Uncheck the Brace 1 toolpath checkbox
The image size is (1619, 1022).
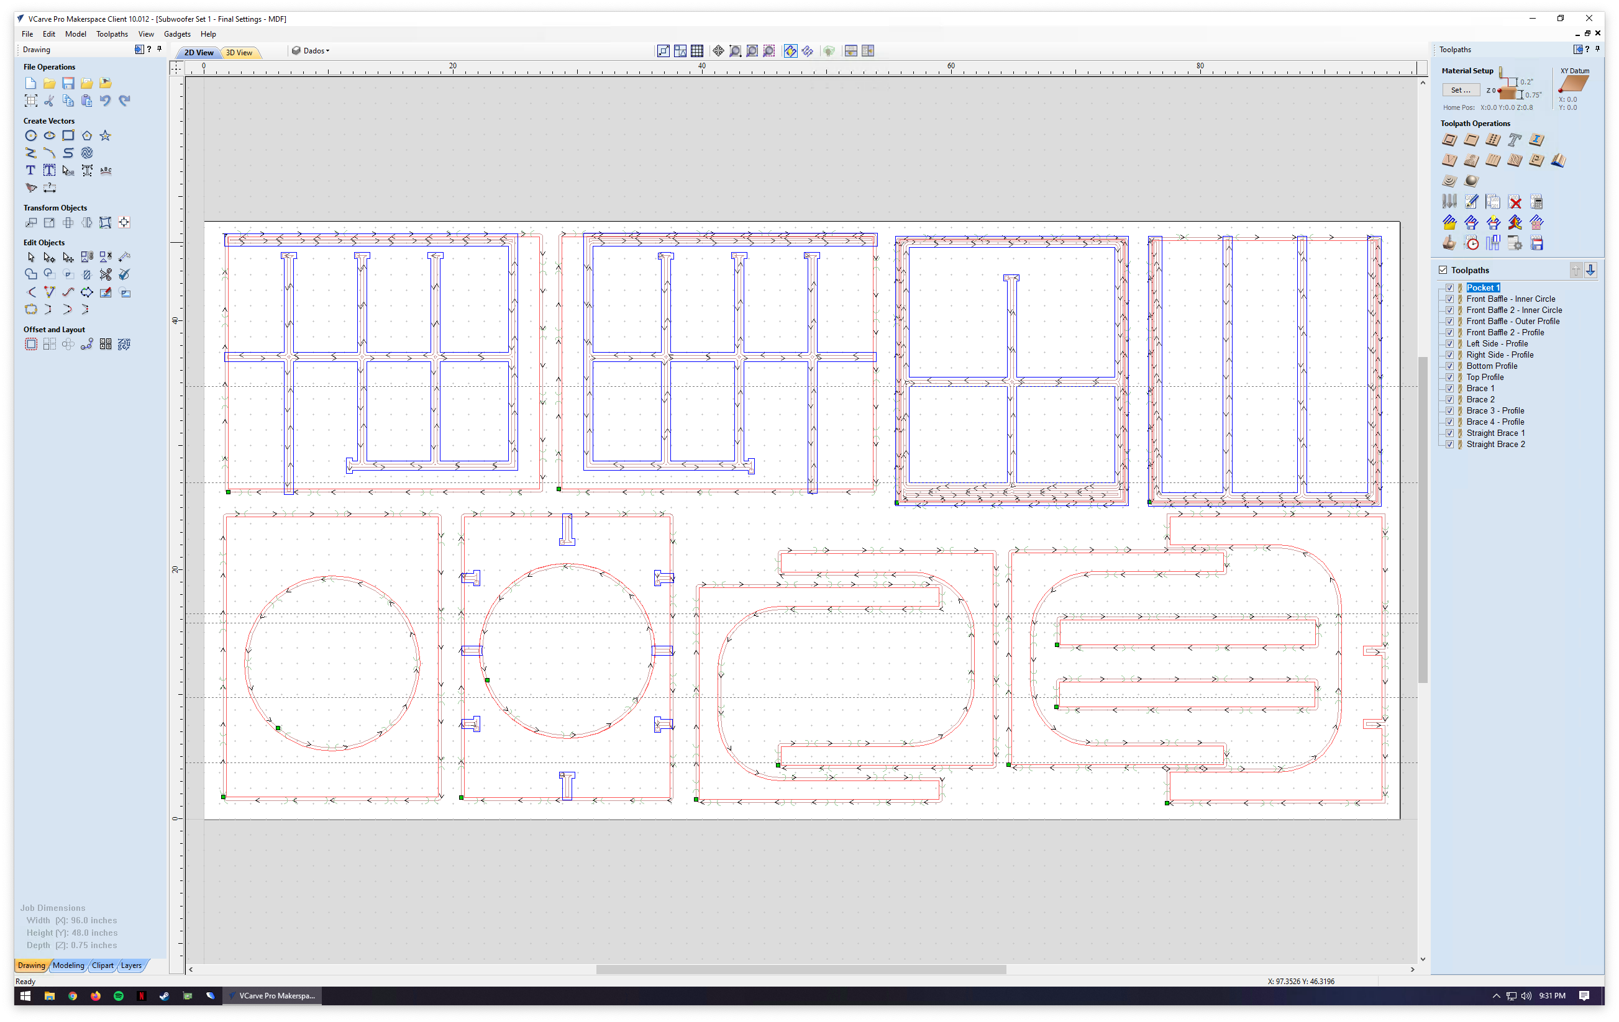[x=1449, y=389]
